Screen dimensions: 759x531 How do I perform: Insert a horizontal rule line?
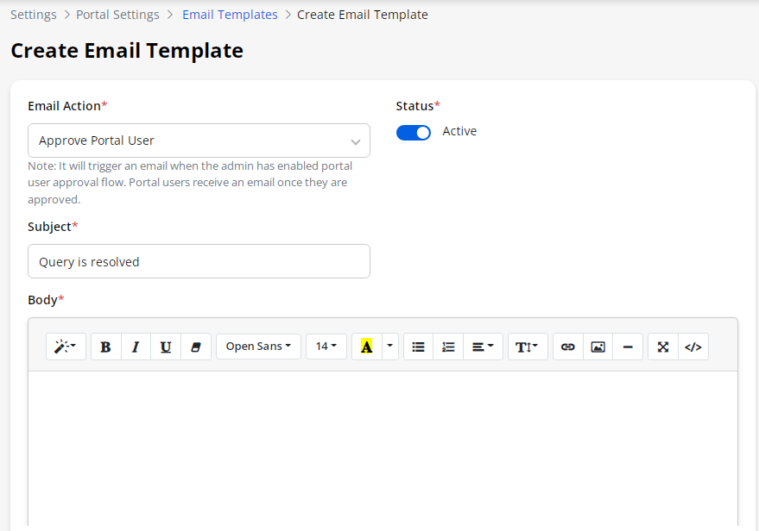pyautogui.click(x=628, y=347)
